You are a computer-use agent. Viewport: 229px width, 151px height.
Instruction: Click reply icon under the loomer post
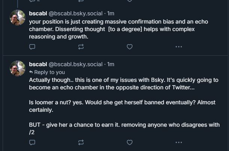pyautogui.click(x=32, y=142)
